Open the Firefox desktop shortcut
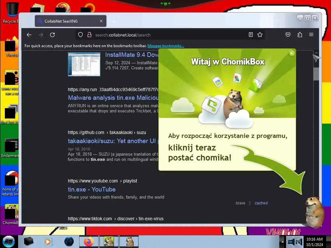The image size is (331, 248). (11, 47)
